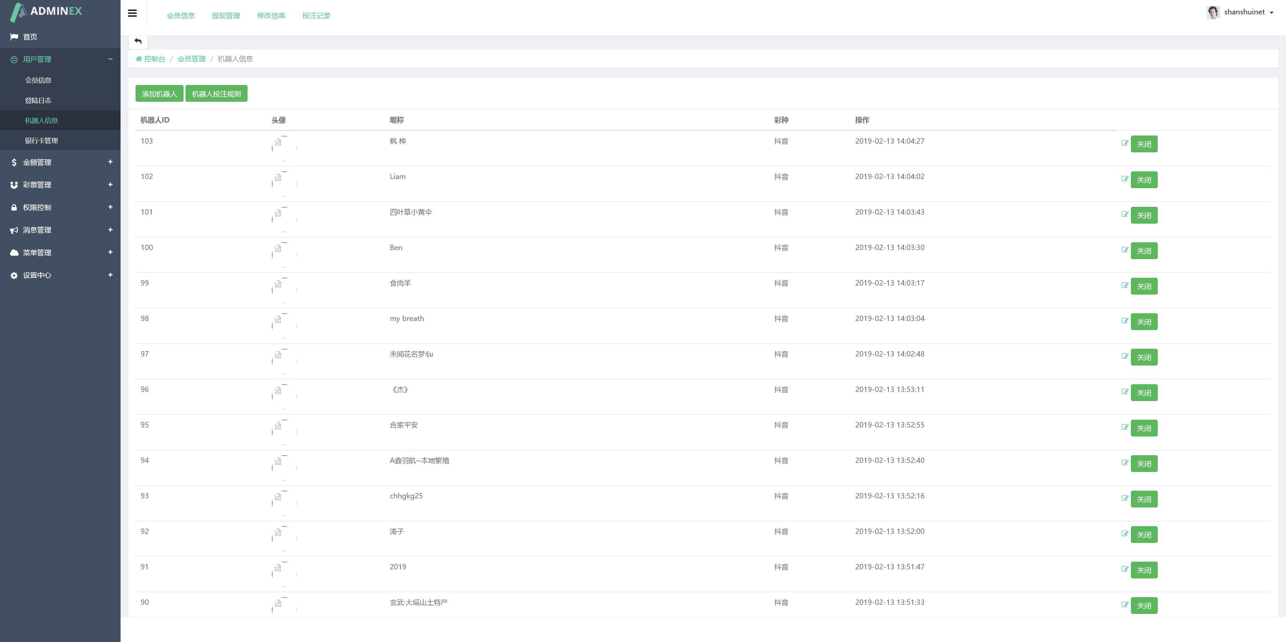This screenshot has height=642, width=1286.
Task: Click the 机器人投注规则 button
Action: tap(216, 94)
